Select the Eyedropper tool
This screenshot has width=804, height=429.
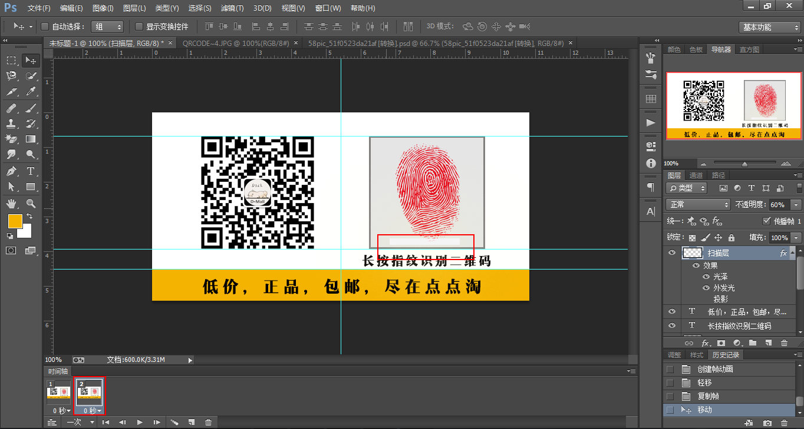point(31,92)
